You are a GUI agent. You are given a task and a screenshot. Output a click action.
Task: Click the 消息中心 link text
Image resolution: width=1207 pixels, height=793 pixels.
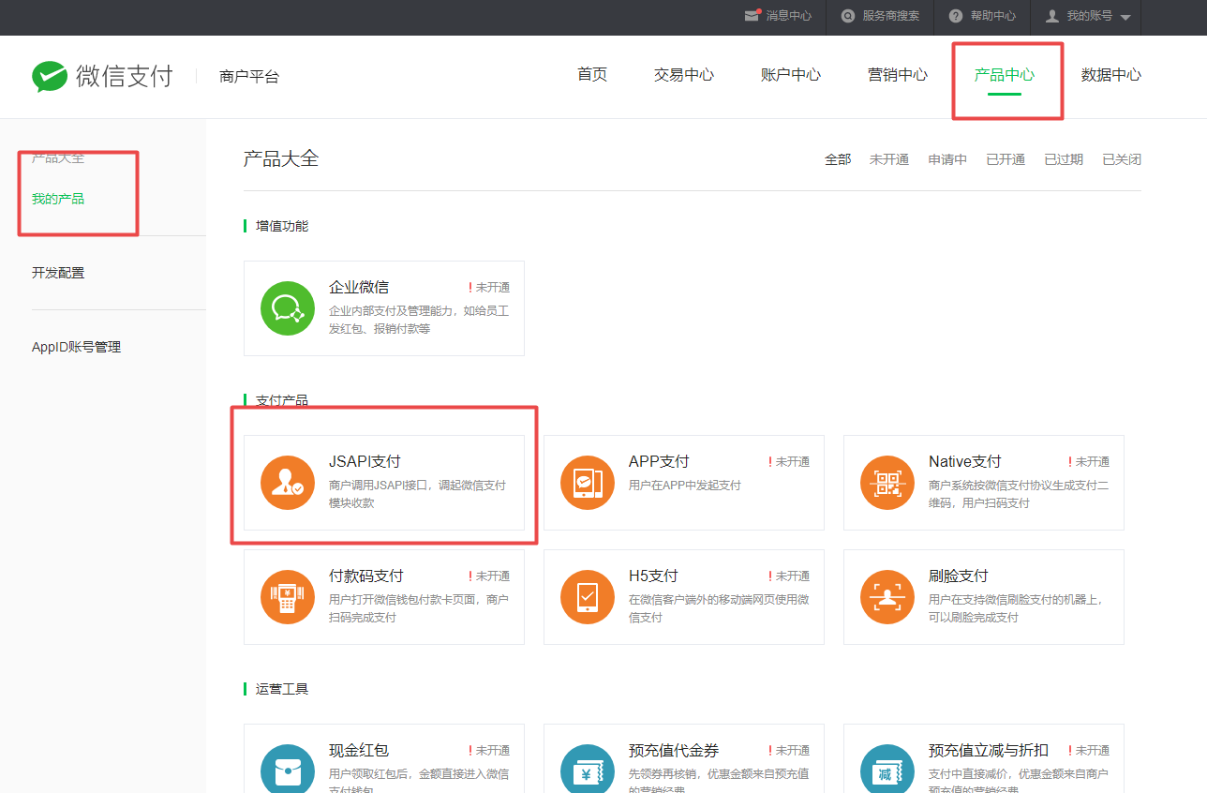[789, 16]
